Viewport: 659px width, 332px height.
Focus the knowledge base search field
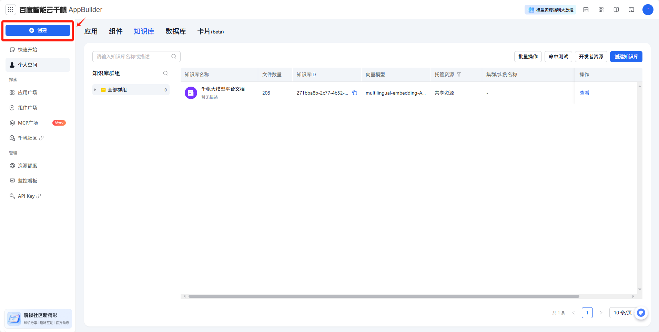pos(133,57)
